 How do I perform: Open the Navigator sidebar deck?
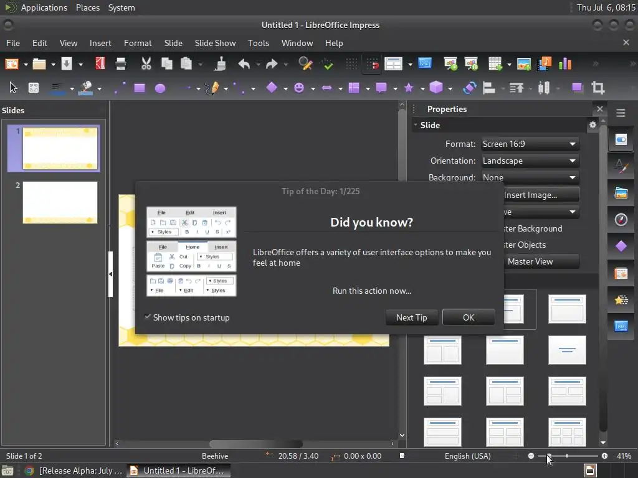[x=621, y=220]
